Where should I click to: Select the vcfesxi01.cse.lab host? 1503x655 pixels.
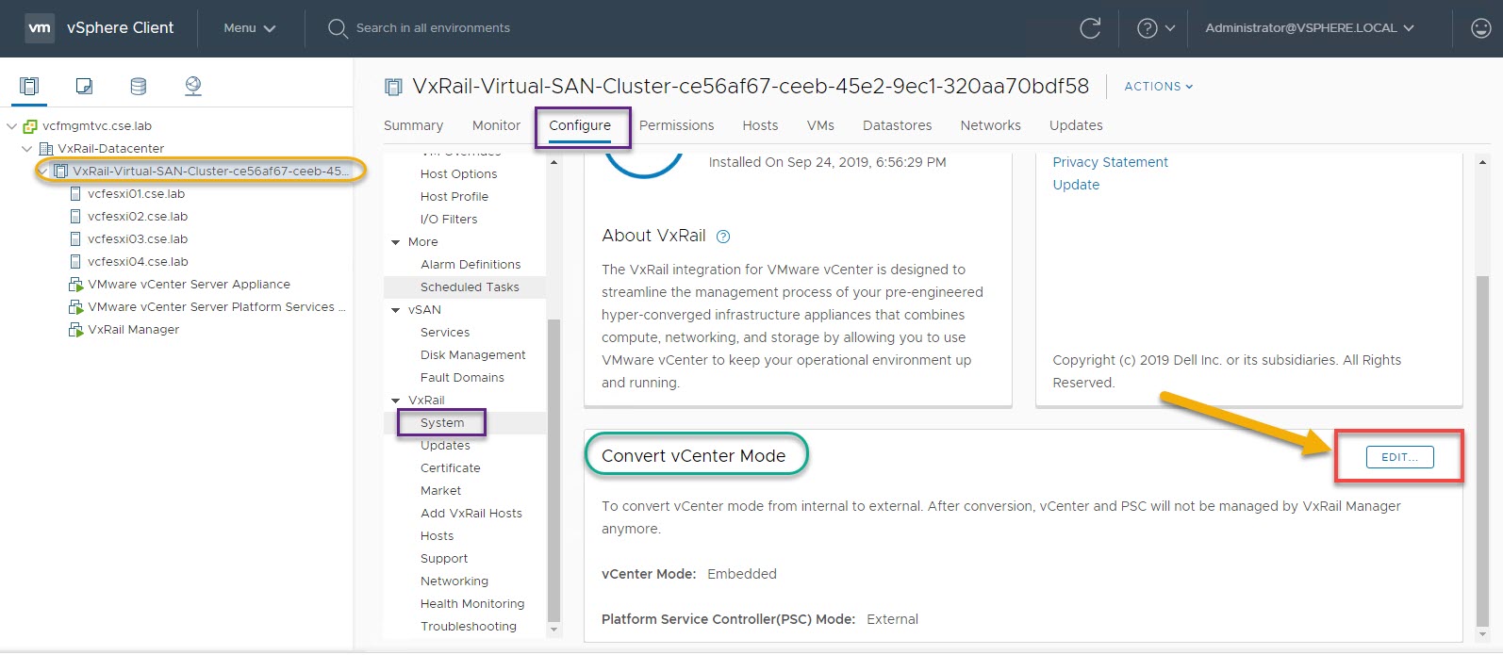tap(136, 194)
